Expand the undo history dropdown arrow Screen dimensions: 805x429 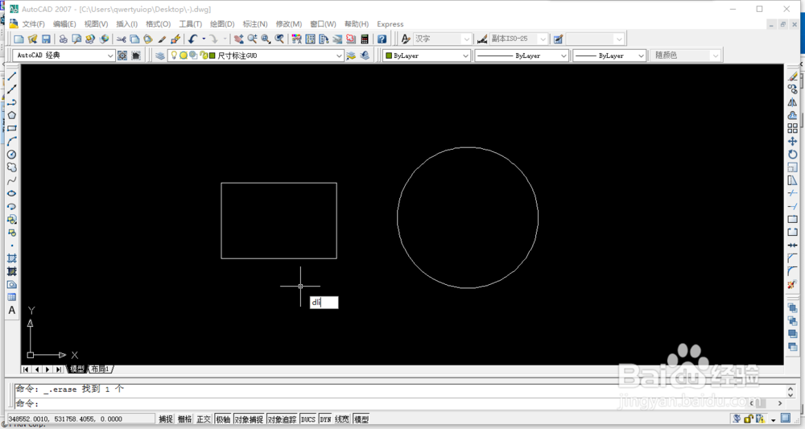[204, 39]
